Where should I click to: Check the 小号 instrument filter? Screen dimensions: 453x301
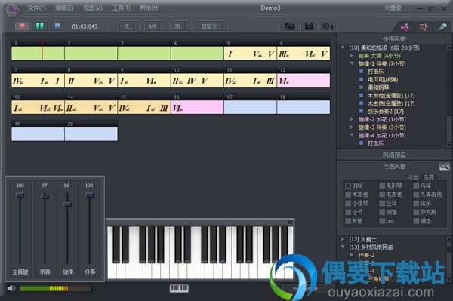(348, 212)
